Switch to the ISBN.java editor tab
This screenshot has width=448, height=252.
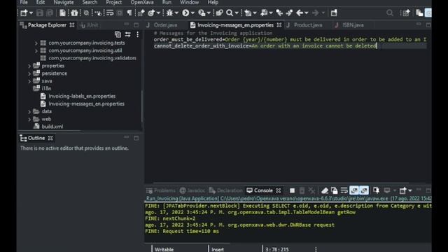click(353, 25)
